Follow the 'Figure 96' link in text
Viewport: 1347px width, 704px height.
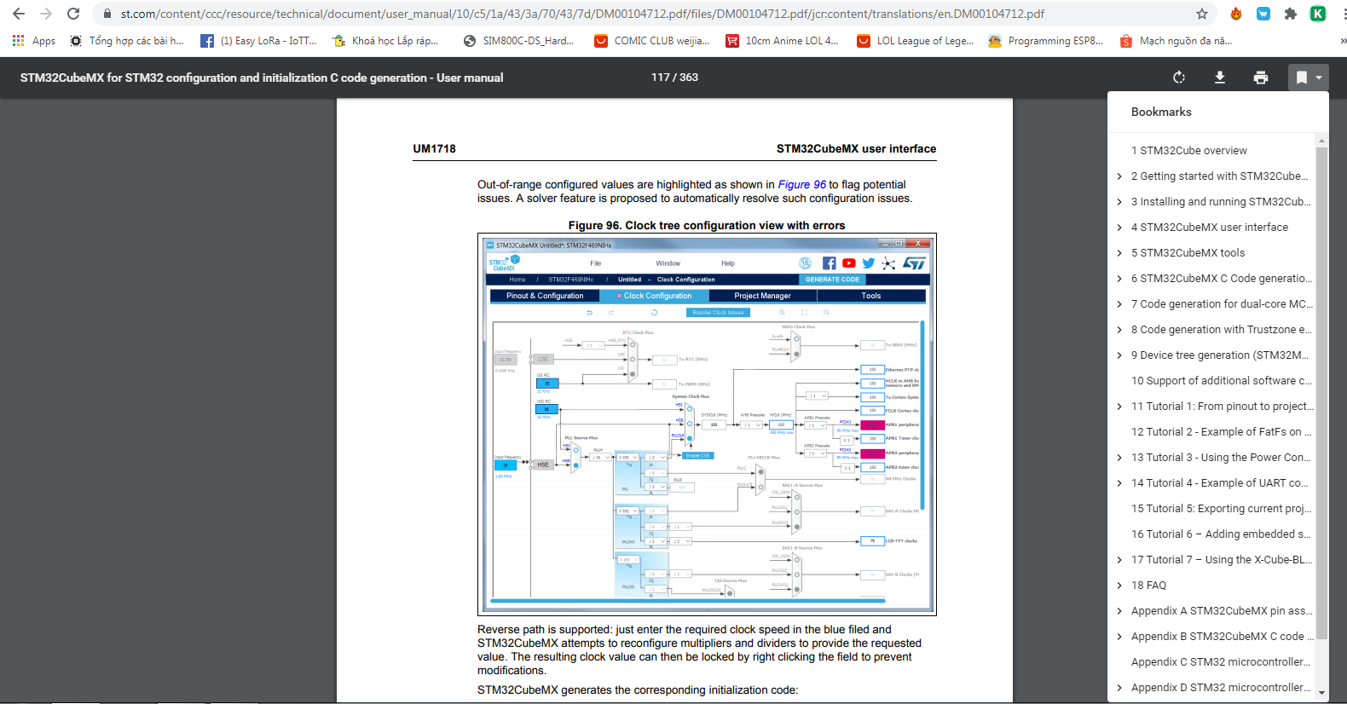801,185
